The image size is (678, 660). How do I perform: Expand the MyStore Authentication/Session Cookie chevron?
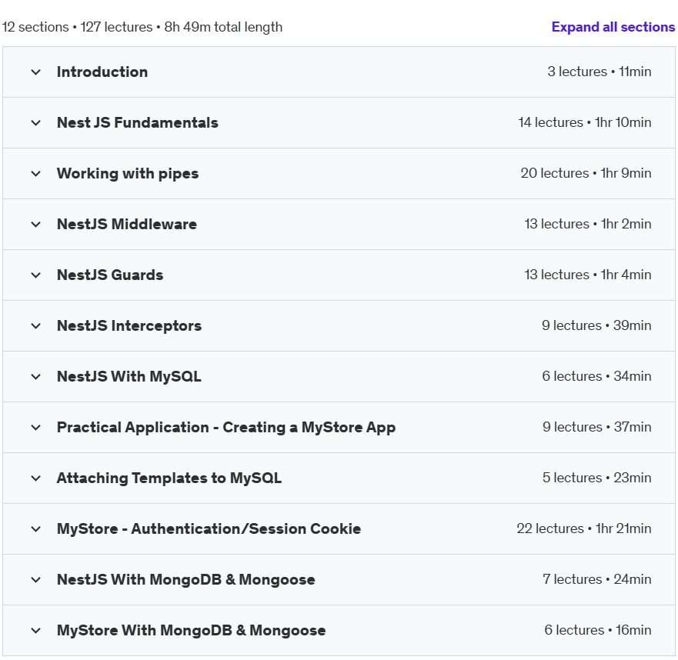[36, 528]
